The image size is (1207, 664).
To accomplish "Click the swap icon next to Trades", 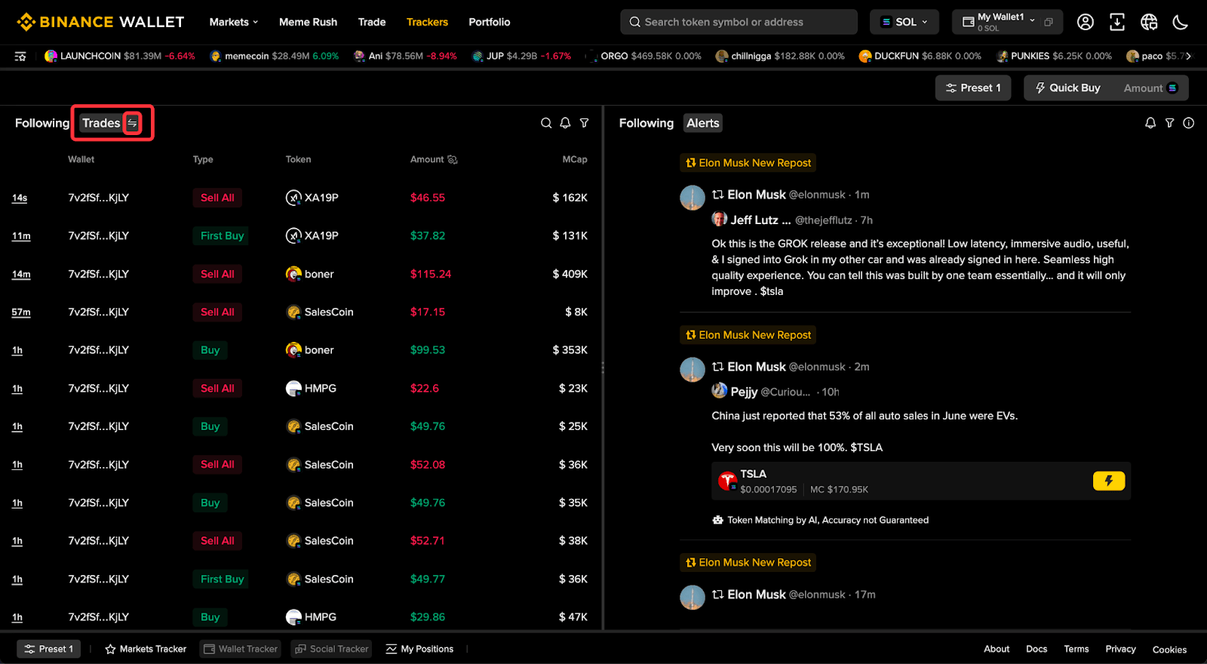I will coord(132,123).
